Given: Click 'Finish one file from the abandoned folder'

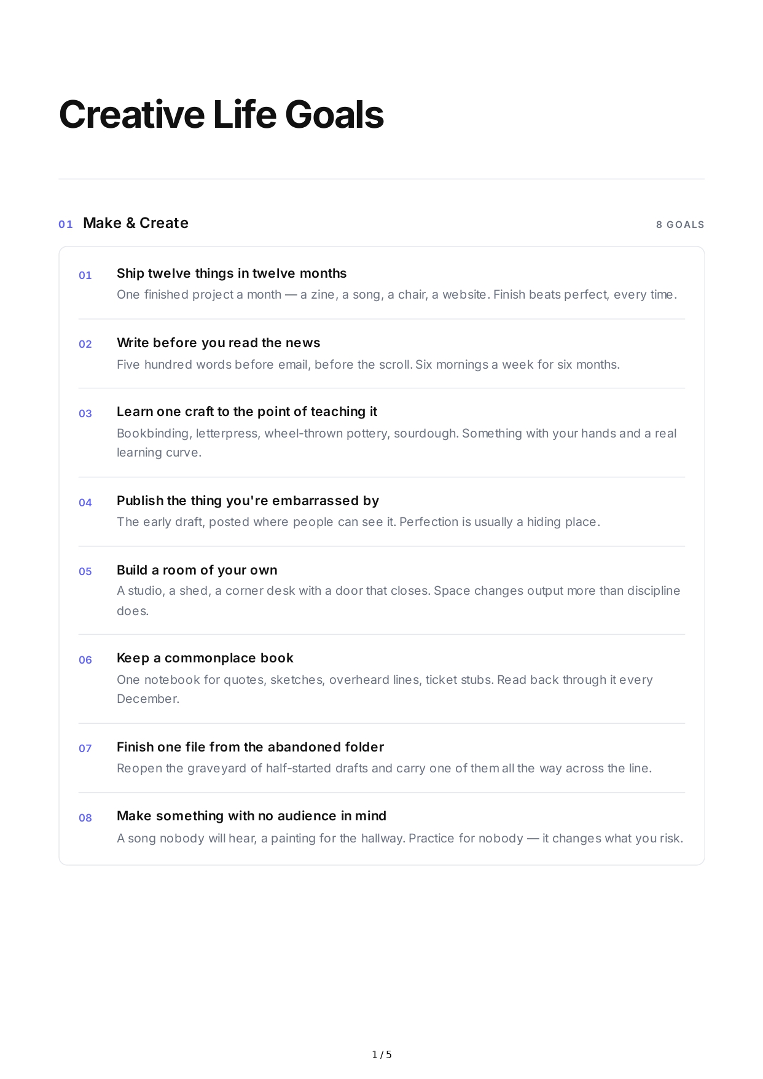Looking at the screenshot, I should pyautogui.click(x=250, y=747).
